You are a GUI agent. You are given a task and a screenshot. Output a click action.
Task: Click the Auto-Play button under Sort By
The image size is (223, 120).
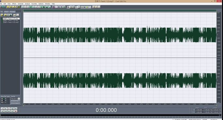[15, 101]
